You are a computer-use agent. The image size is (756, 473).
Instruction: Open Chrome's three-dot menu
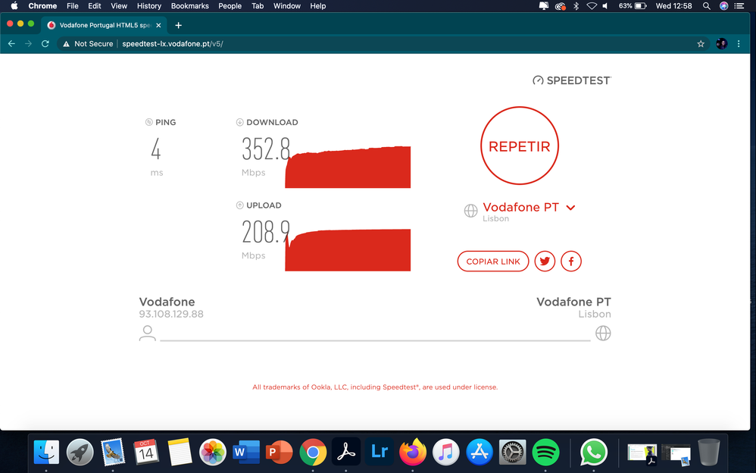coord(739,43)
